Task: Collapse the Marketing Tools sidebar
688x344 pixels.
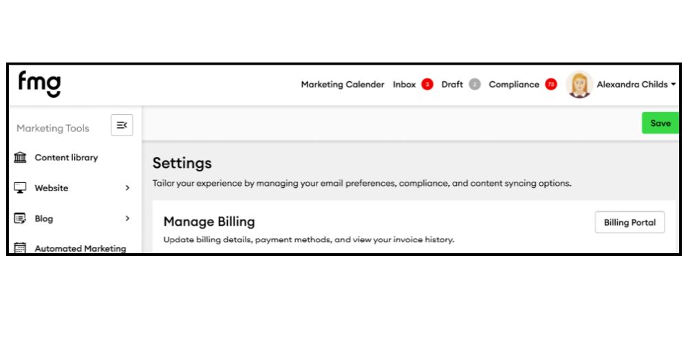Action: (x=122, y=125)
